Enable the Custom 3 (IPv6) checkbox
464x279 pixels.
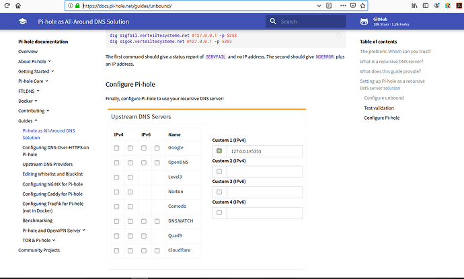click(219, 192)
